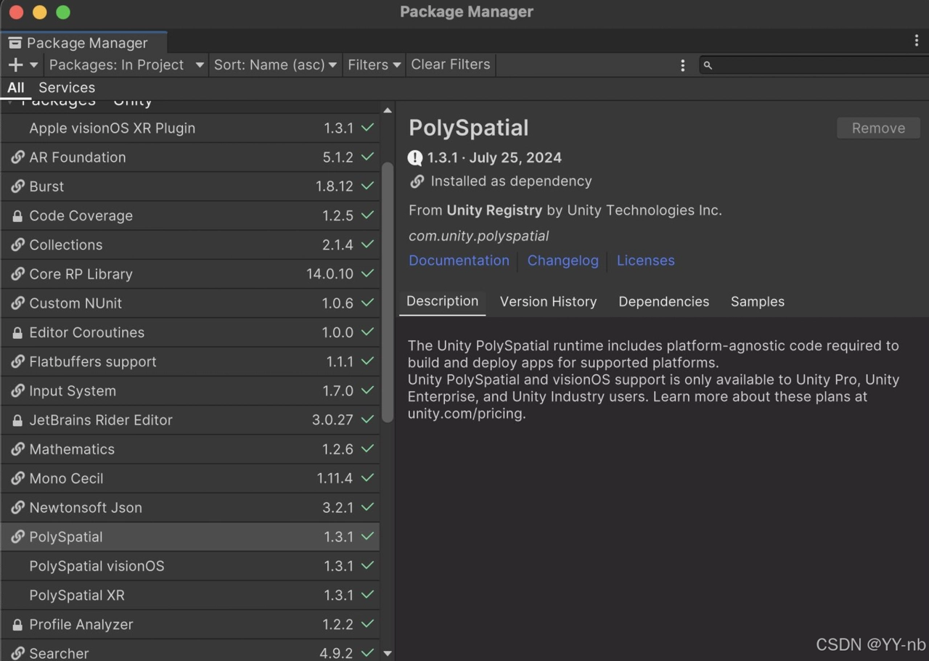Click the installed checkmark of Core RP Library
Screen dimensions: 929x661
point(368,274)
